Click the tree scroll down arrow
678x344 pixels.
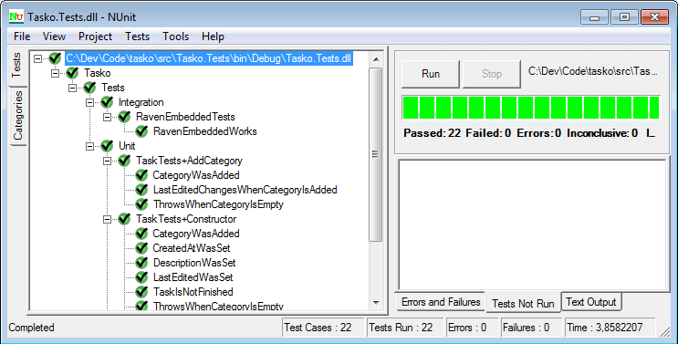pyautogui.click(x=375, y=303)
